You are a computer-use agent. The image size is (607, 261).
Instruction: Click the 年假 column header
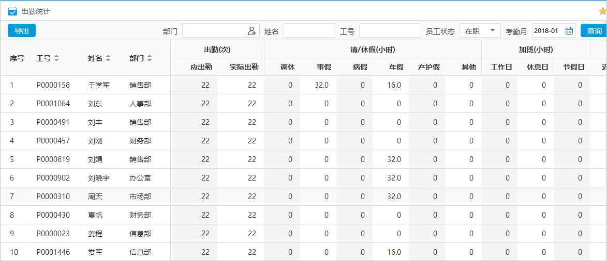396,67
